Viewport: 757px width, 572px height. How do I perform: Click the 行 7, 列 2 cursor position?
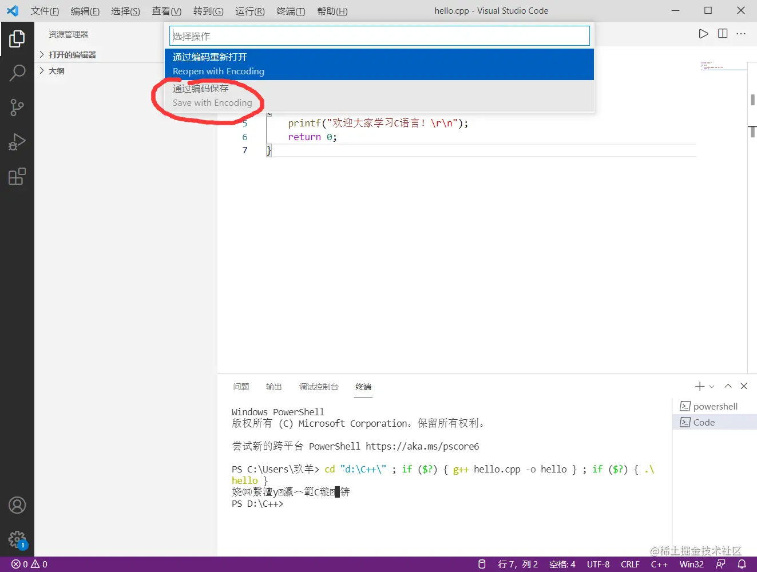(x=518, y=564)
